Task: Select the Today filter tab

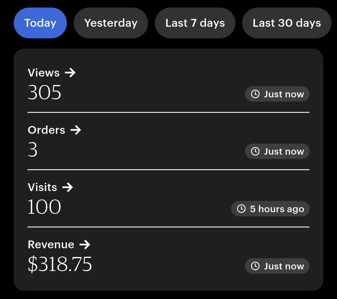Action: [40, 23]
